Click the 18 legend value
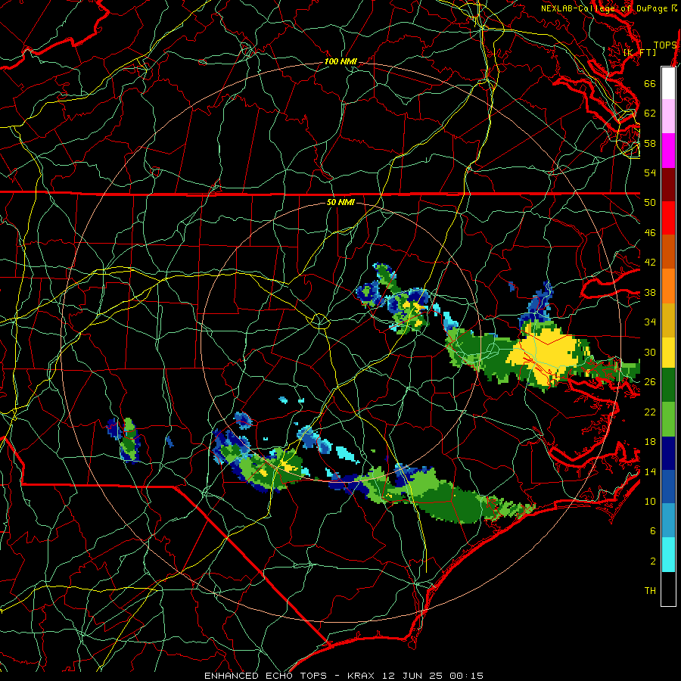This screenshot has width=681, height=681. point(650,442)
